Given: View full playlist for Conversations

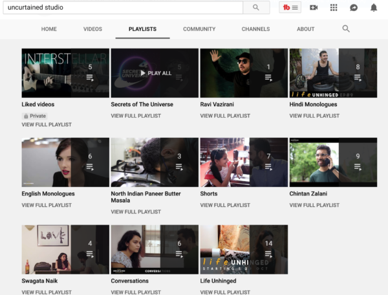Looking at the screenshot, I should [136, 292].
